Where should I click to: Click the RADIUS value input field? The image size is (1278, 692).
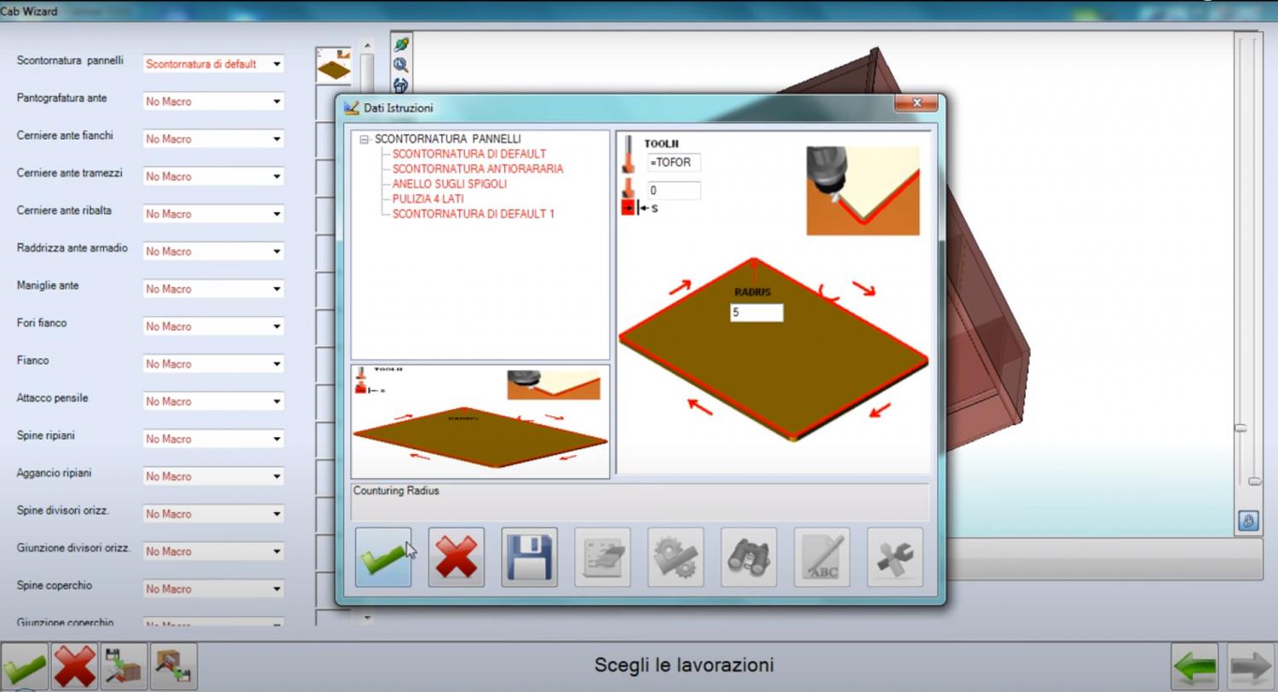(x=756, y=313)
